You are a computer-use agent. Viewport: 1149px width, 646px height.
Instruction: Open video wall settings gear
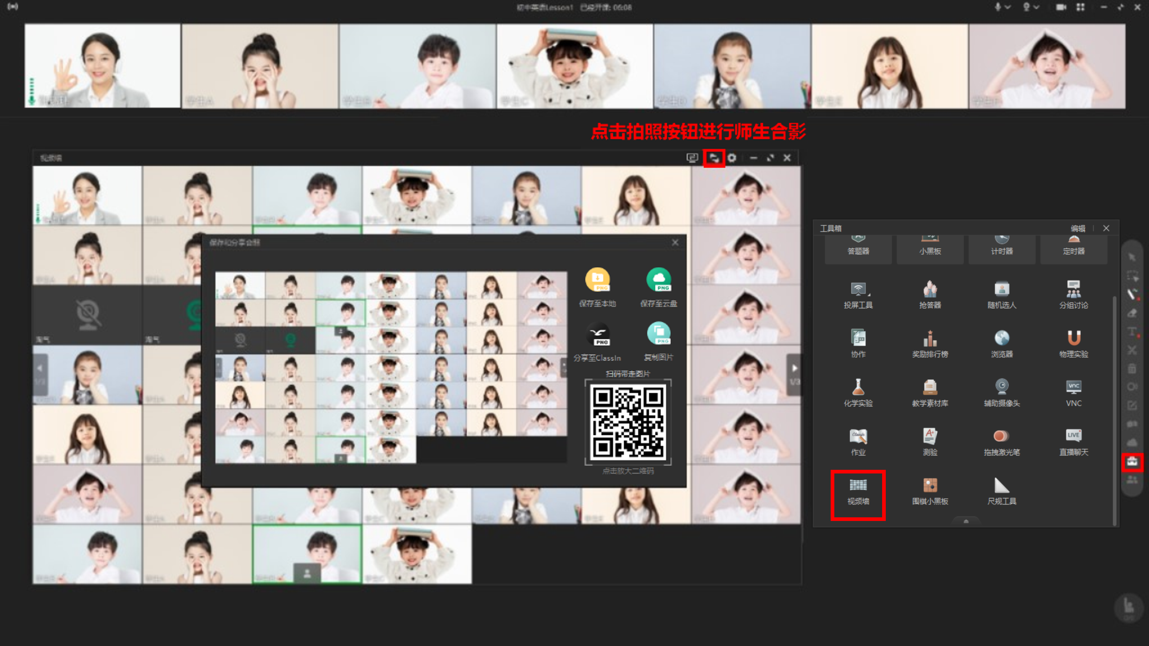coord(731,158)
